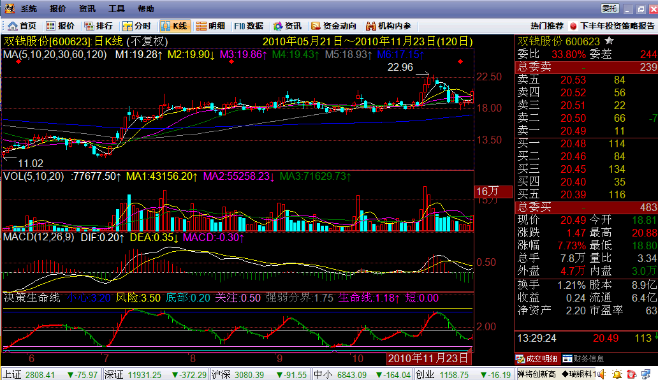Open the 帮助 menu
The image size is (658, 380).
click(x=146, y=9)
